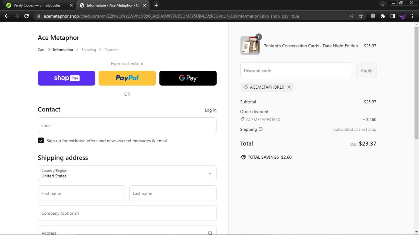Open the globe extension icon

tap(373, 16)
